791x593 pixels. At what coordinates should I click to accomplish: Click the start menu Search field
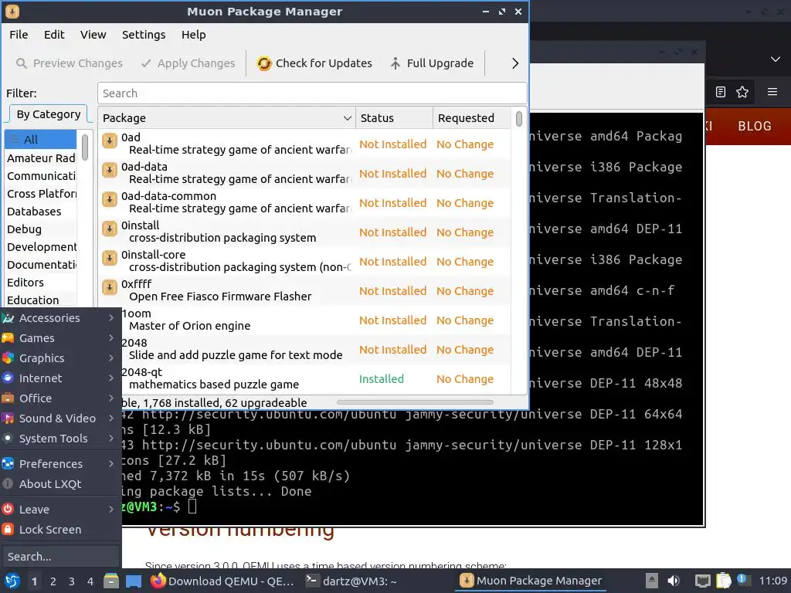click(59, 557)
